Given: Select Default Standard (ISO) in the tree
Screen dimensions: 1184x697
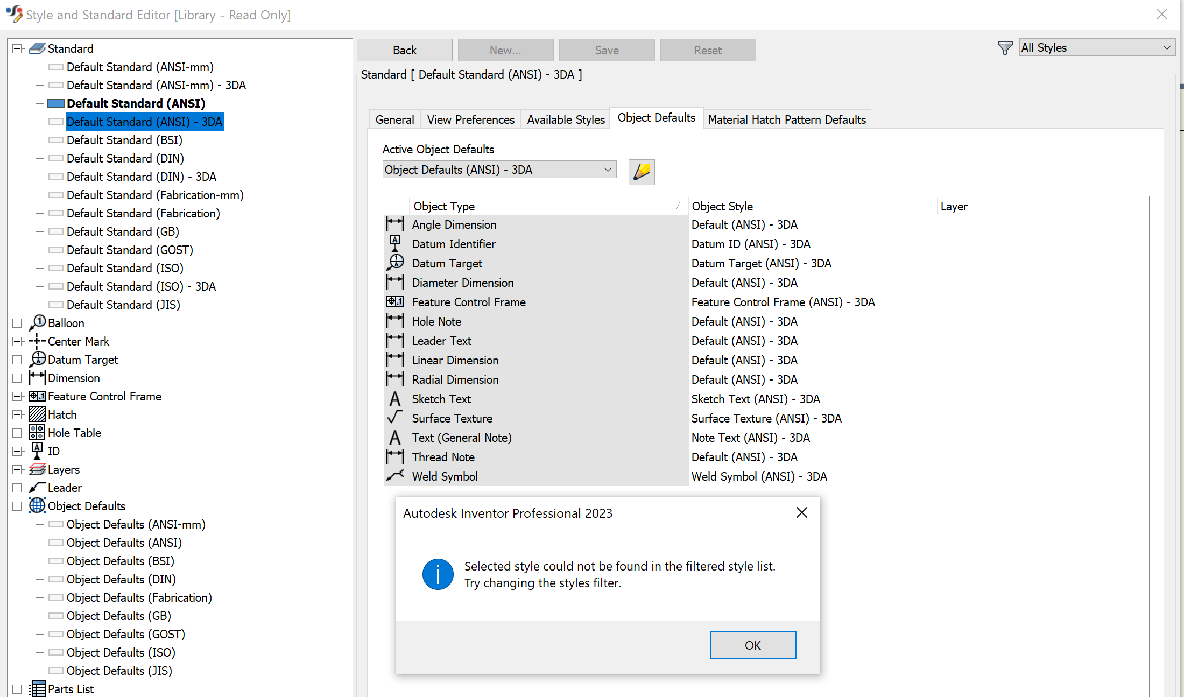Looking at the screenshot, I should [x=123, y=267].
